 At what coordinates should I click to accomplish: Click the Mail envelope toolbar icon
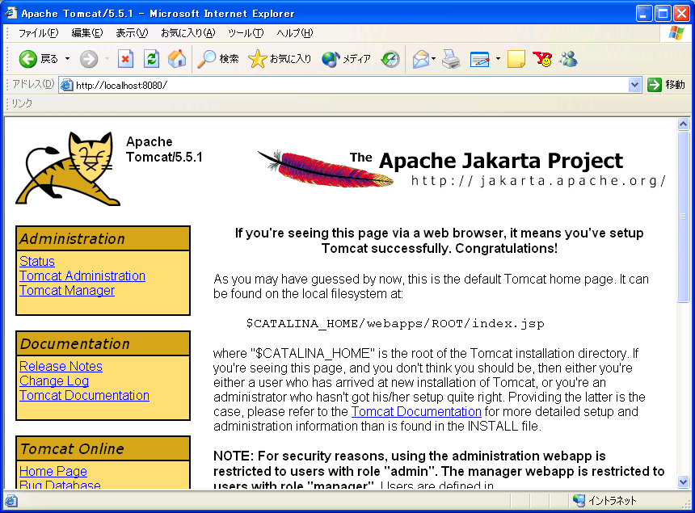click(x=420, y=59)
